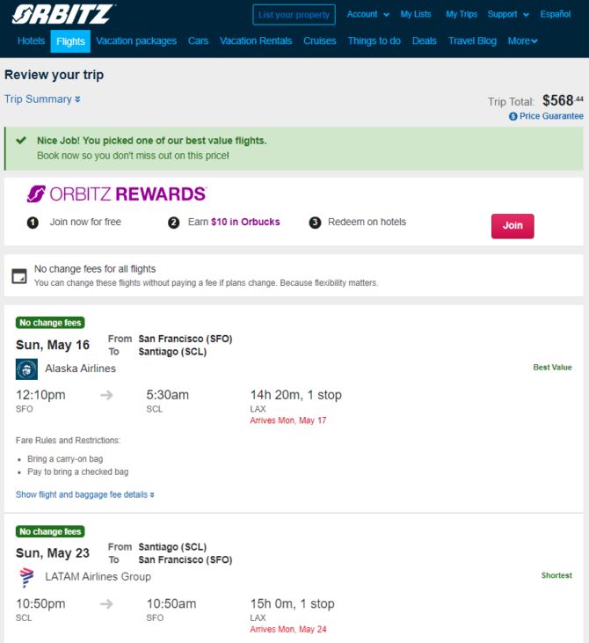Open the Account dropdown

click(x=368, y=14)
